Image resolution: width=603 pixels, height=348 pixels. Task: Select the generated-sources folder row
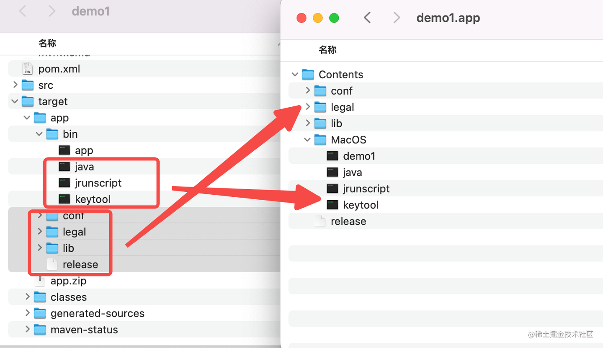point(97,313)
